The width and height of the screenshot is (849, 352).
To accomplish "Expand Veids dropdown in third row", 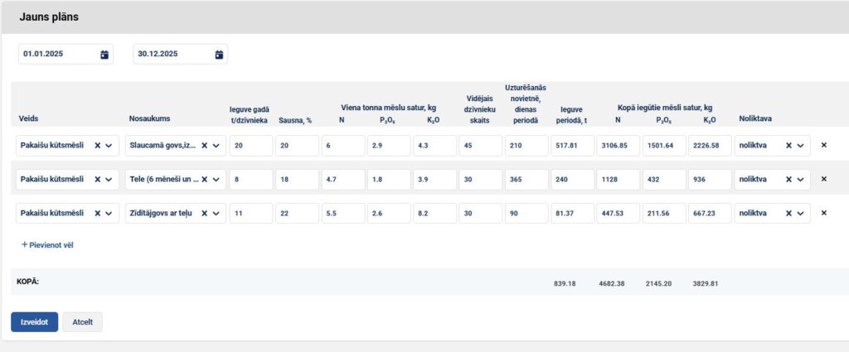I will [x=109, y=213].
